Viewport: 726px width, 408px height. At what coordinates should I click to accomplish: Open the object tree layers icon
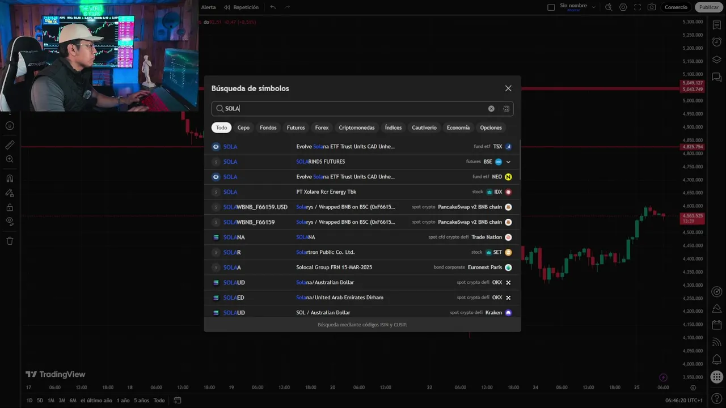717,60
